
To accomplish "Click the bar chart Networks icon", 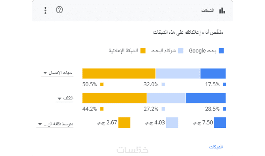I will click(222, 11).
